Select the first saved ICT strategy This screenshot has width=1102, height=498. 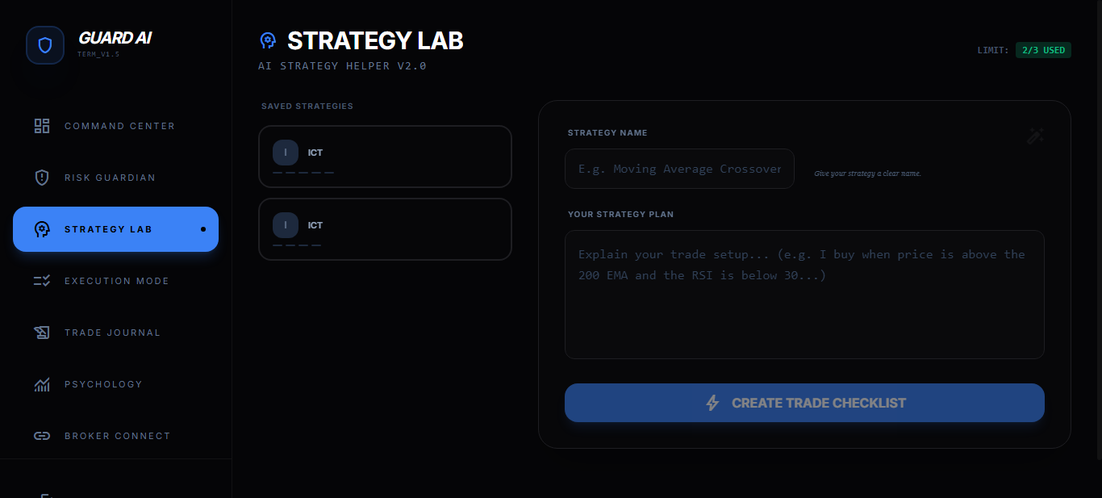pos(385,156)
